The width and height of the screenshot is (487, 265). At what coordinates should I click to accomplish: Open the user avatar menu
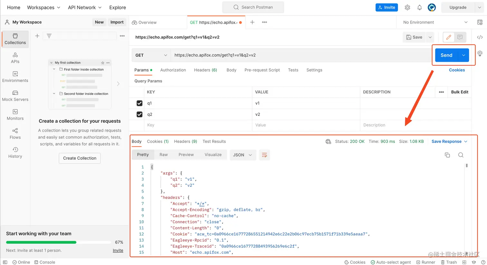point(432,7)
